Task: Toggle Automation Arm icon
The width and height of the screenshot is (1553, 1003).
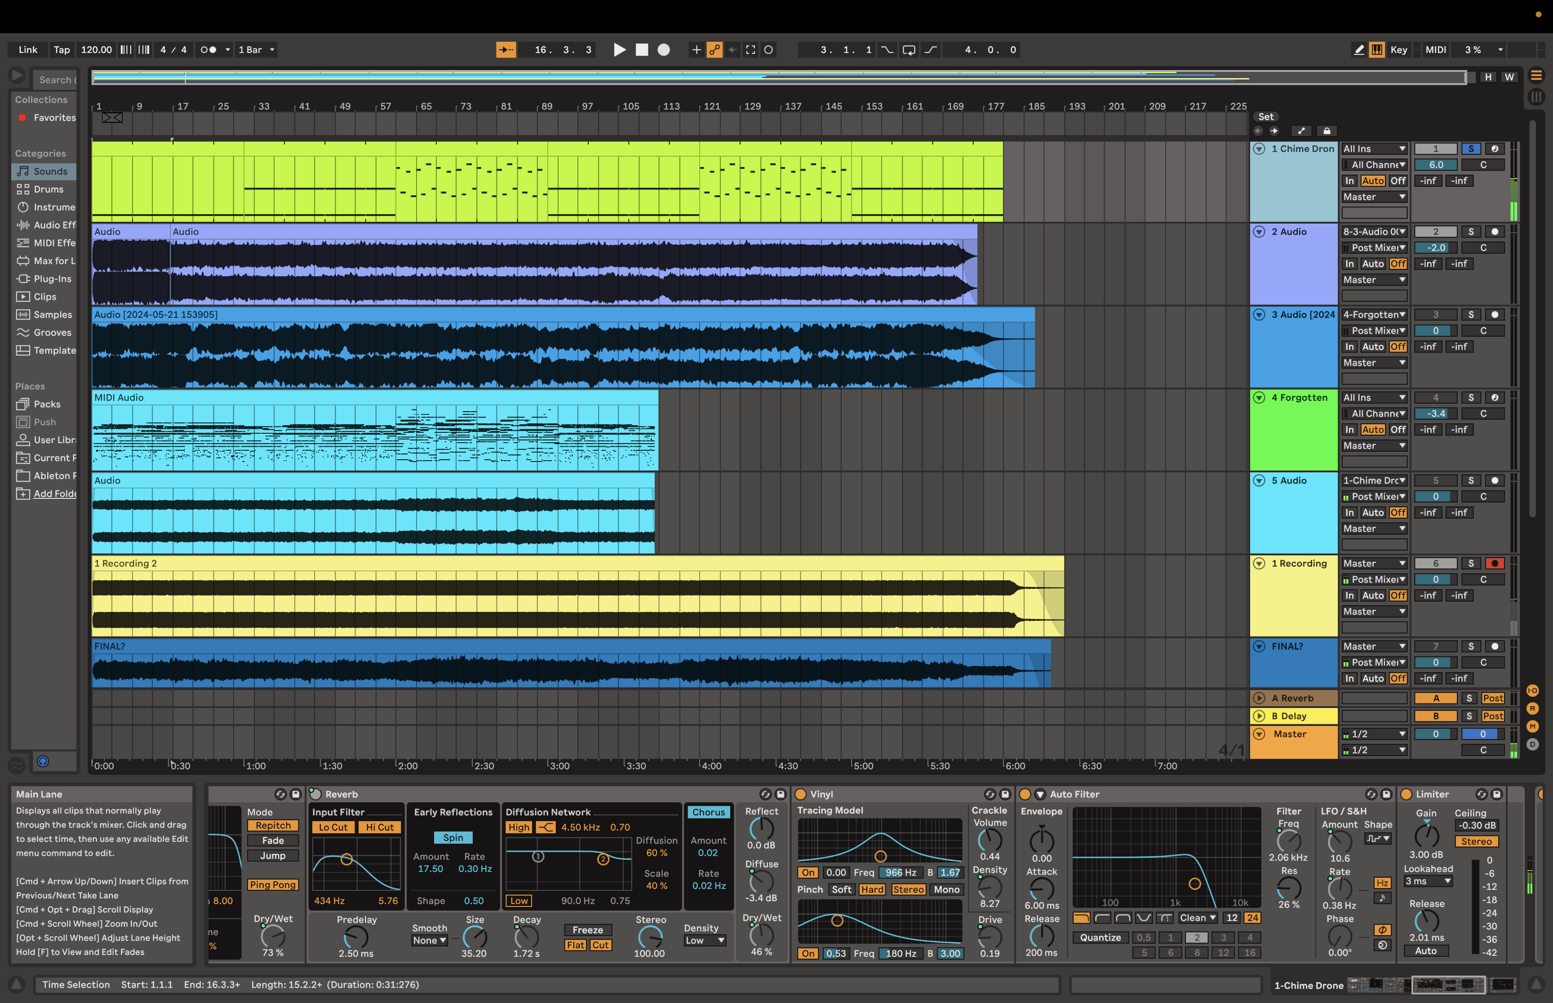Action: 714,49
